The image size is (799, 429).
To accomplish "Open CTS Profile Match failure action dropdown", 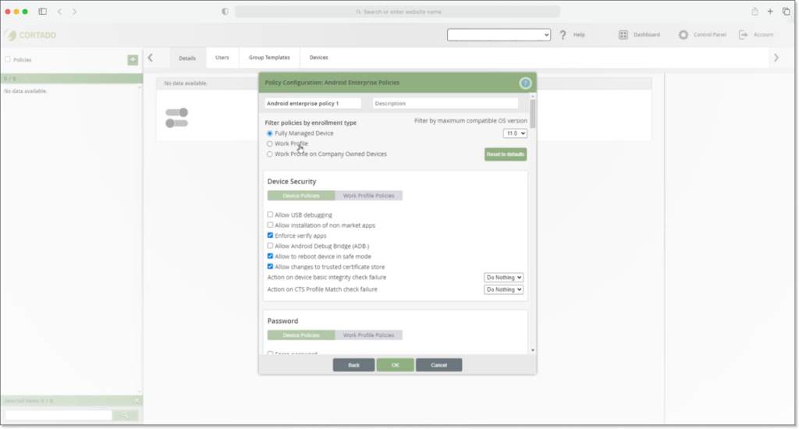I will pyautogui.click(x=503, y=289).
